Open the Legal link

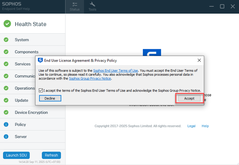point(191,126)
